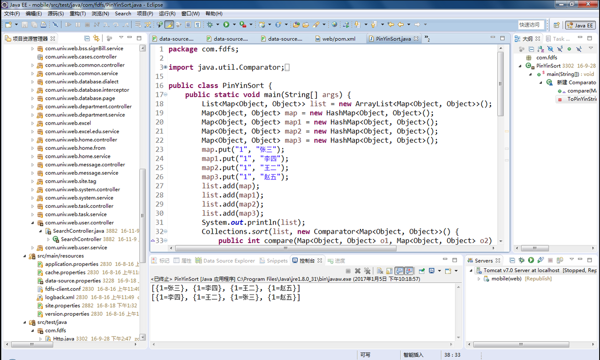Open the 窗口(W) menu

(190, 14)
